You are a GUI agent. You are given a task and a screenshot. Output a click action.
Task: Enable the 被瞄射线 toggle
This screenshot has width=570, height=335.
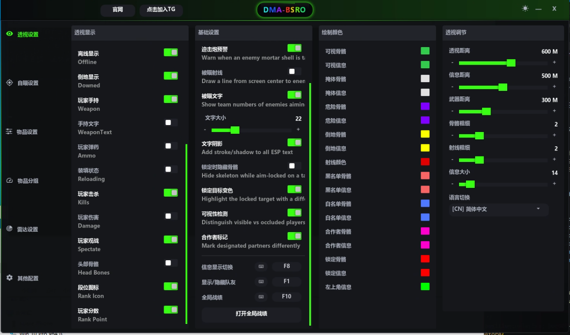294,72
